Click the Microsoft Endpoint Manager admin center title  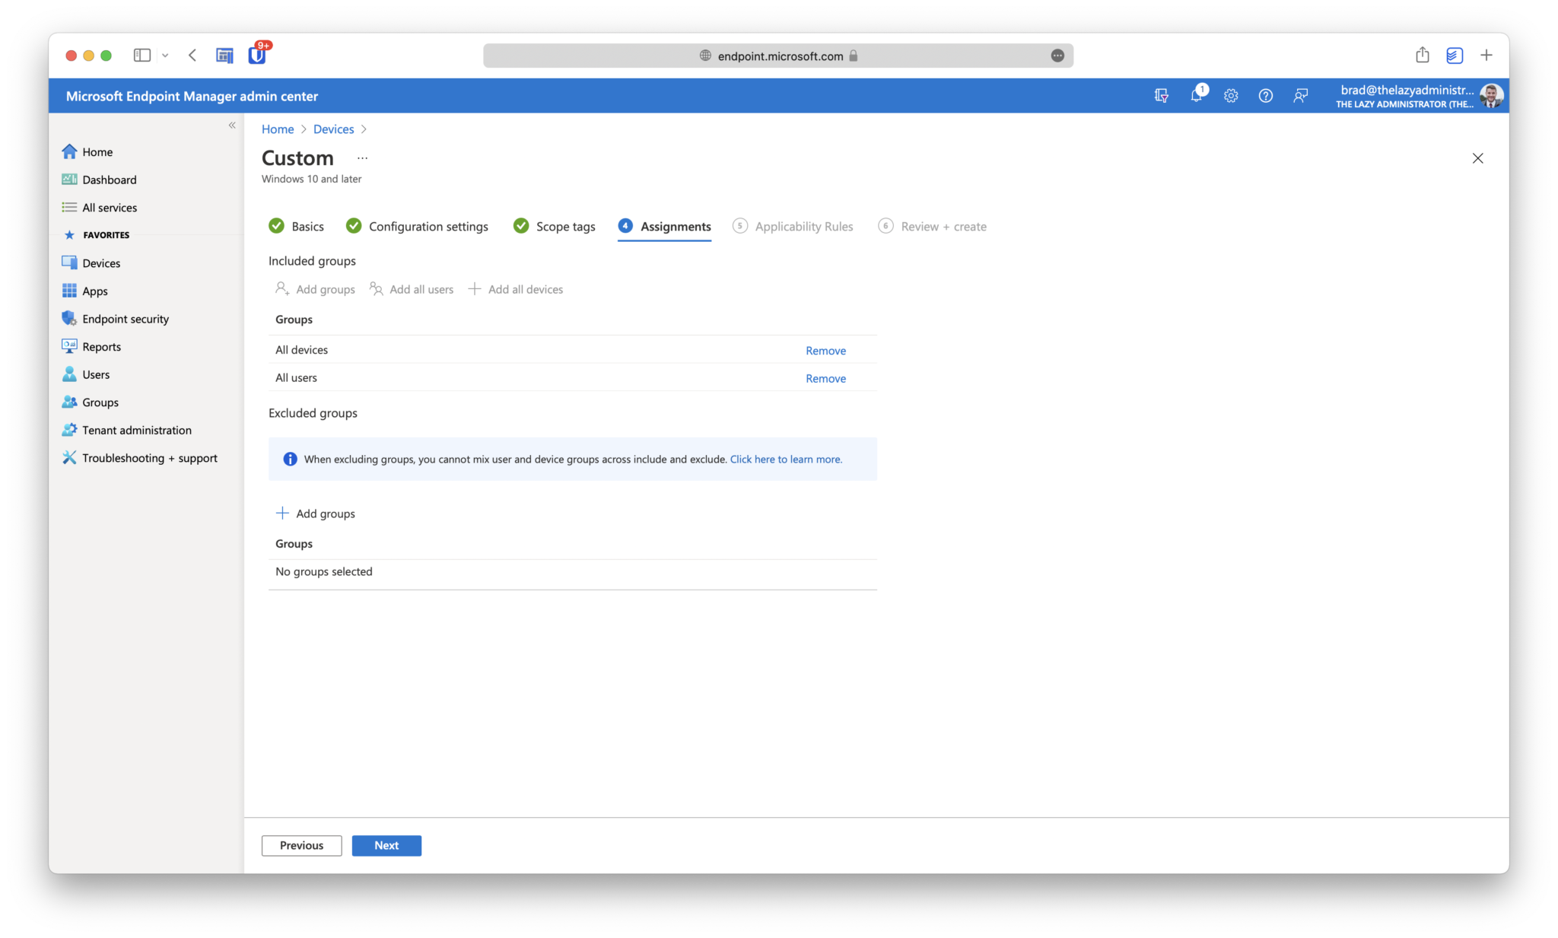point(192,96)
